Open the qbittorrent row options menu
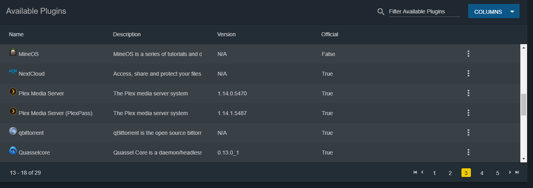 click(x=468, y=132)
